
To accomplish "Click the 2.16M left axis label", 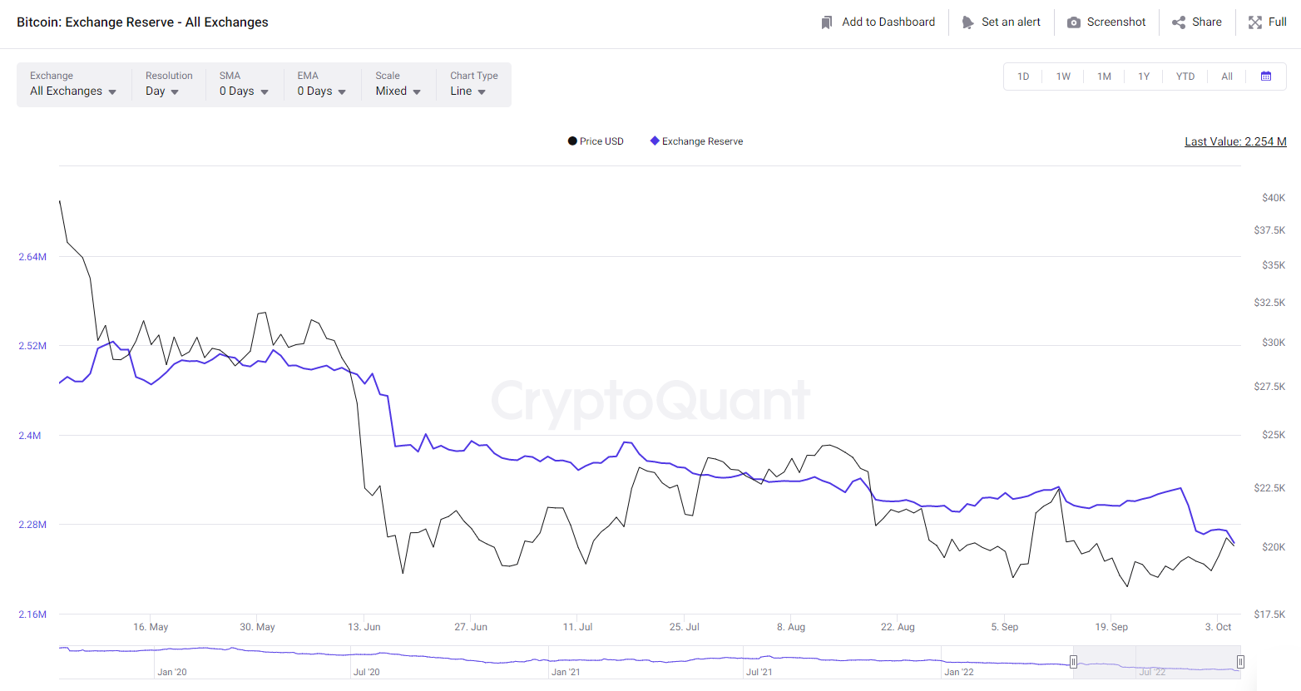I will click(x=32, y=614).
